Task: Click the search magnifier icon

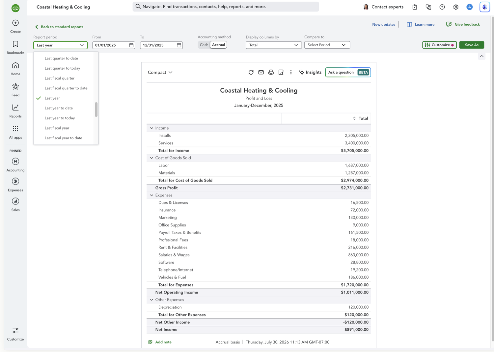Action: coord(138,7)
